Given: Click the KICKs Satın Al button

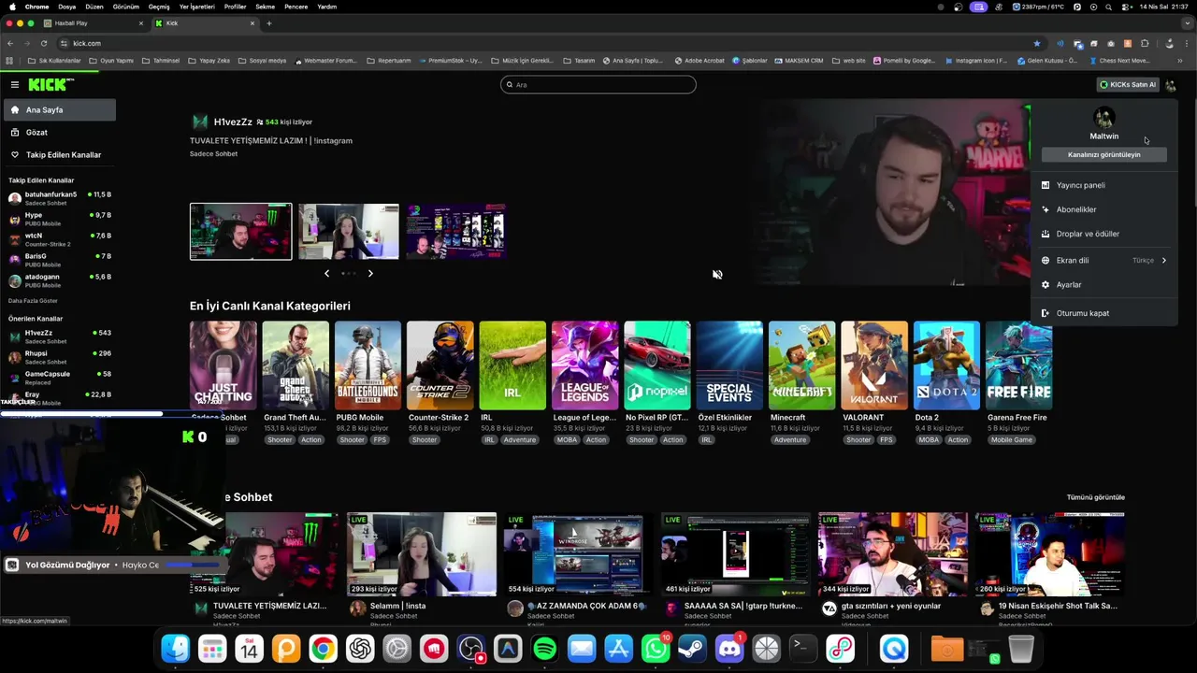Looking at the screenshot, I should pyautogui.click(x=1128, y=85).
